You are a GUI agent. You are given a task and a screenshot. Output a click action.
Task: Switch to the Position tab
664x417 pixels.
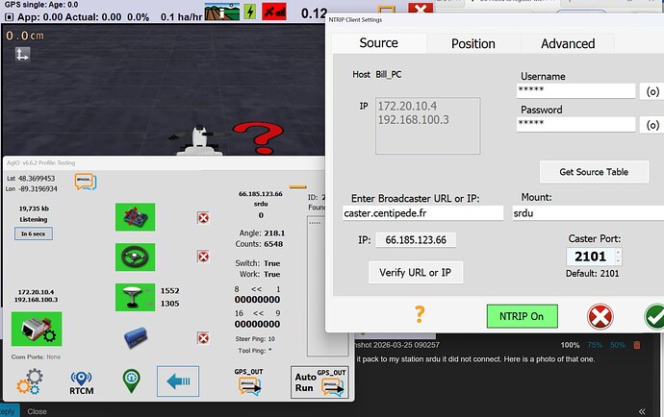[x=473, y=43]
